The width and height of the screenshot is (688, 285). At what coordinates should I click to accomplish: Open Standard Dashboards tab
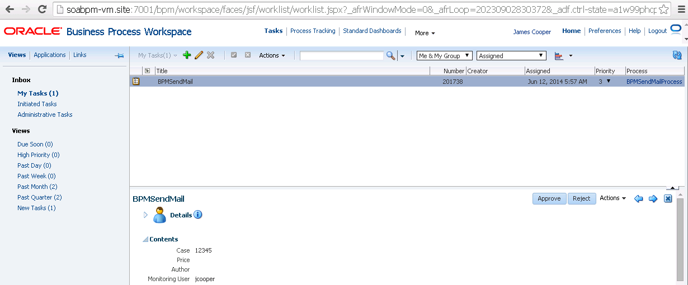(x=372, y=31)
